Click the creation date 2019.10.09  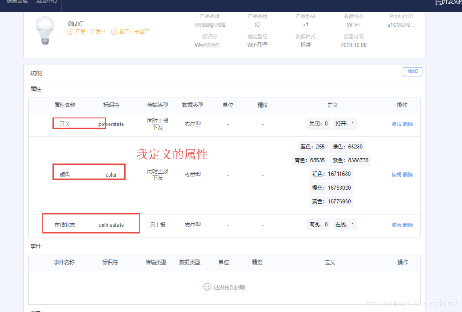353,45
